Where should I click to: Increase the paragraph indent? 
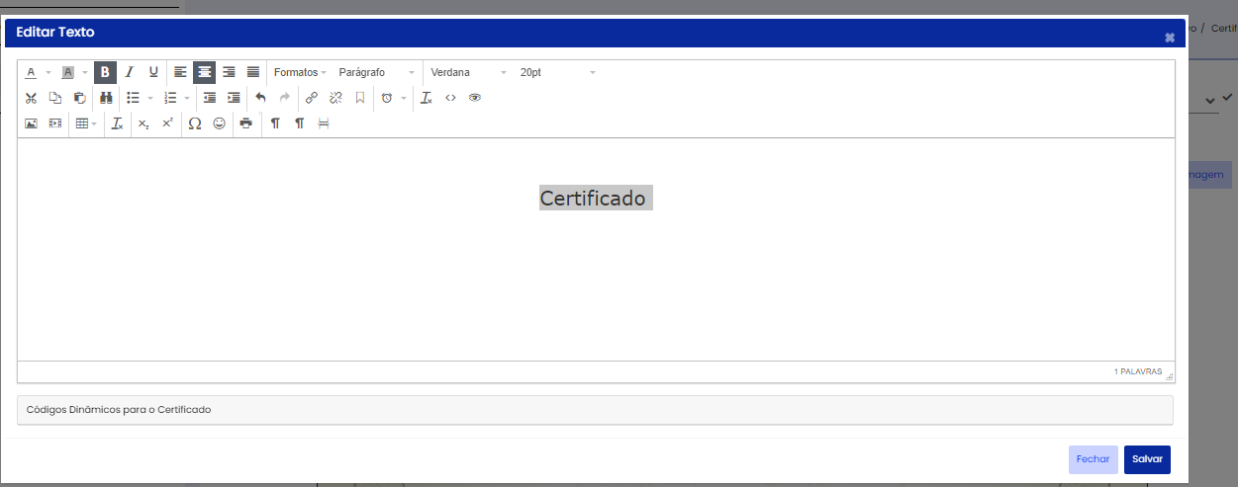(234, 98)
